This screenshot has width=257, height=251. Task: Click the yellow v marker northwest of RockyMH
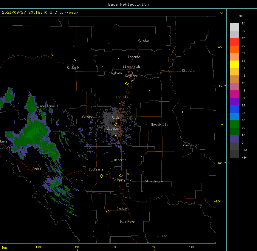52,55
